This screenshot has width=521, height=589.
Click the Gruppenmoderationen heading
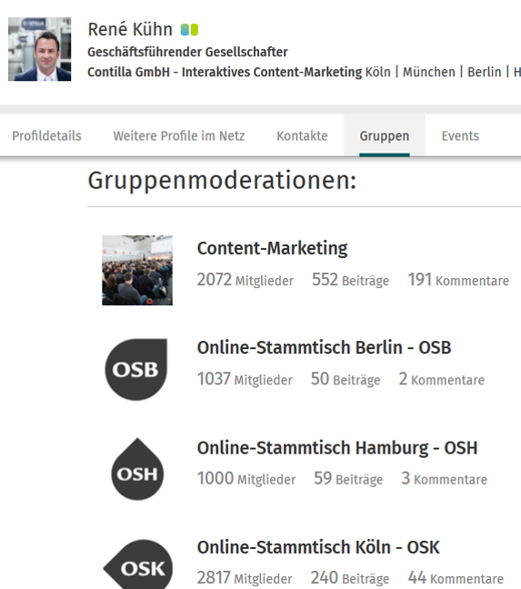tap(222, 181)
